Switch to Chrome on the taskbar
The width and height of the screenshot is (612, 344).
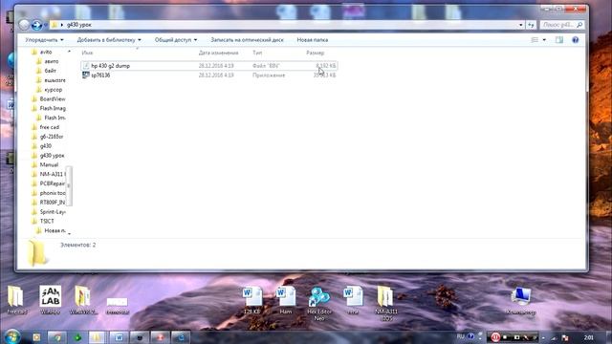coord(57,337)
